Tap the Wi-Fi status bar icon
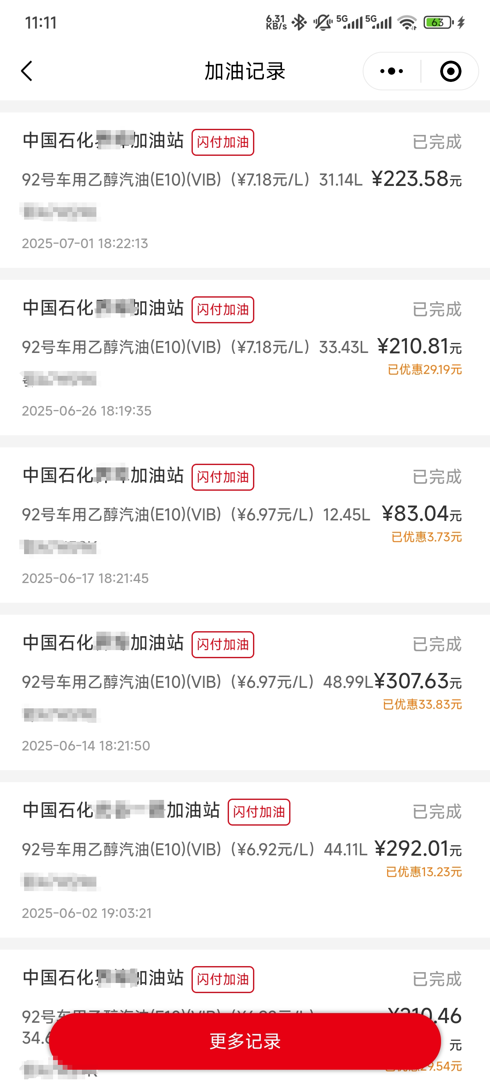This screenshot has height=1089, width=490. pos(408,22)
